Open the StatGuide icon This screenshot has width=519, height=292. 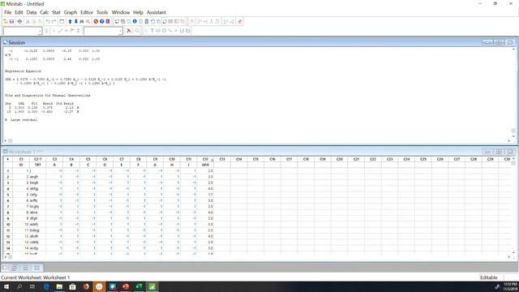pyautogui.click(x=108, y=22)
